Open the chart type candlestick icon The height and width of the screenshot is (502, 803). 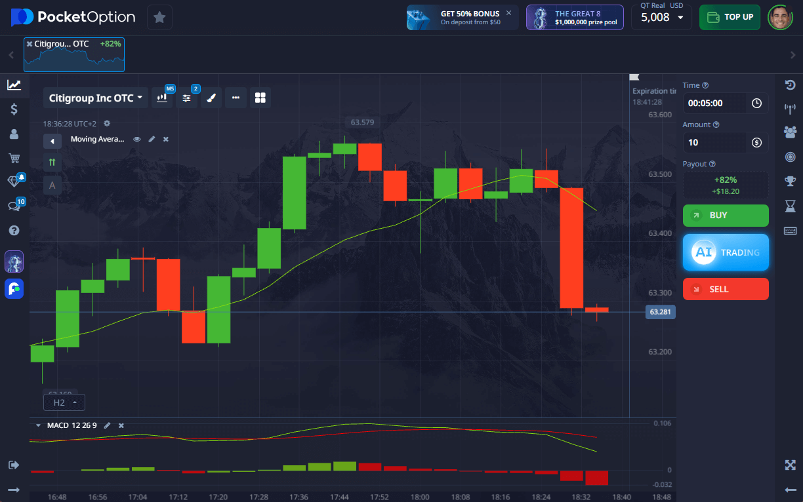pos(162,98)
